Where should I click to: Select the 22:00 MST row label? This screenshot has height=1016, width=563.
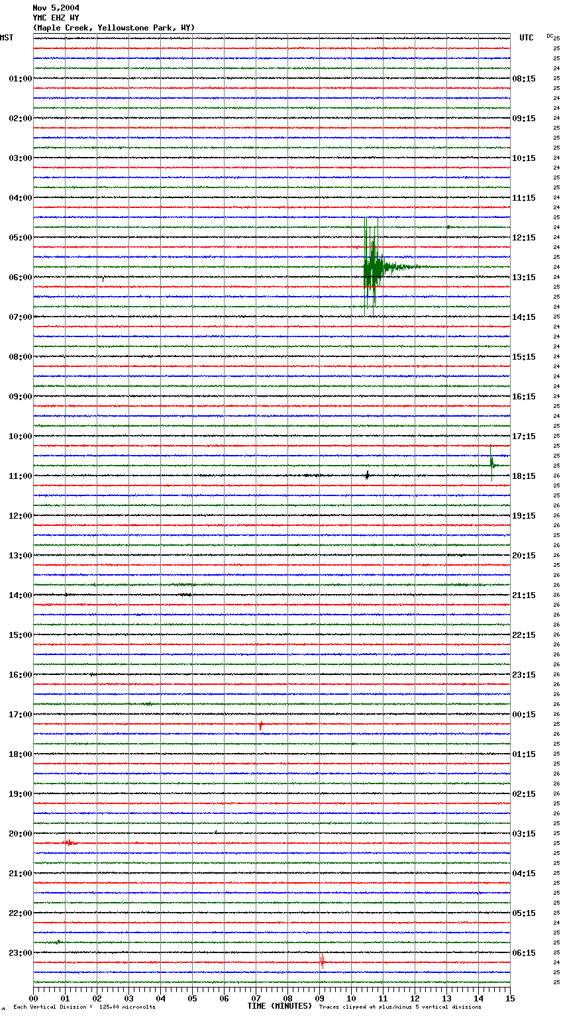click(21, 913)
